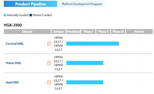Image resolution: width=154 pixels, height=94 pixels.
Task: Click the Cervical HSIL progress bar
Action: pyautogui.click(x=92, y=44)
